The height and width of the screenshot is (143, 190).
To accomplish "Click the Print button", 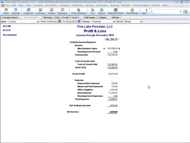I will [57, 18].
